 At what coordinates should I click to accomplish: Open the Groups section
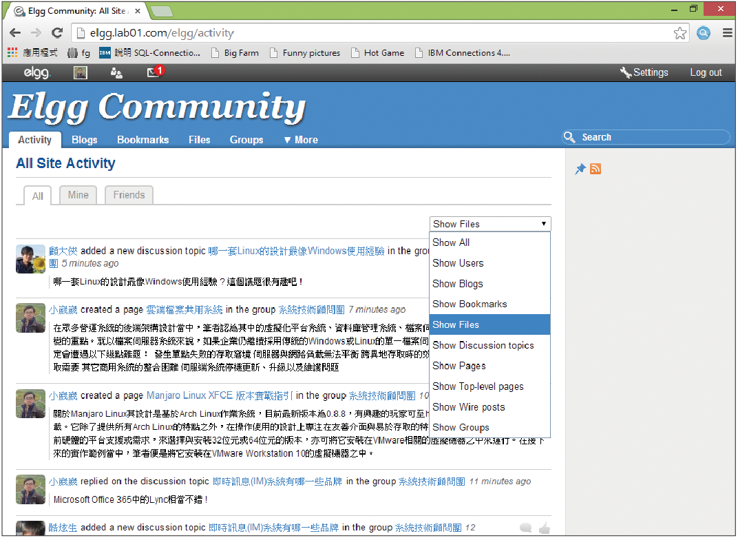[x=246, y=140]
